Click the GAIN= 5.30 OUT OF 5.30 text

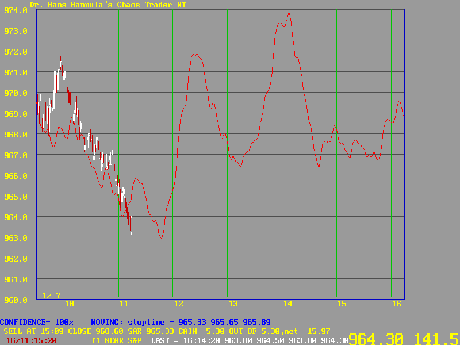pyautogui.click(x=228, y=332)
